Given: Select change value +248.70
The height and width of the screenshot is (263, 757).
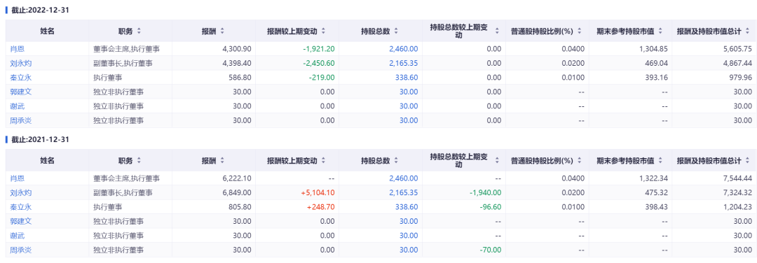Looking at the screenshot, I should pos(322,206).
